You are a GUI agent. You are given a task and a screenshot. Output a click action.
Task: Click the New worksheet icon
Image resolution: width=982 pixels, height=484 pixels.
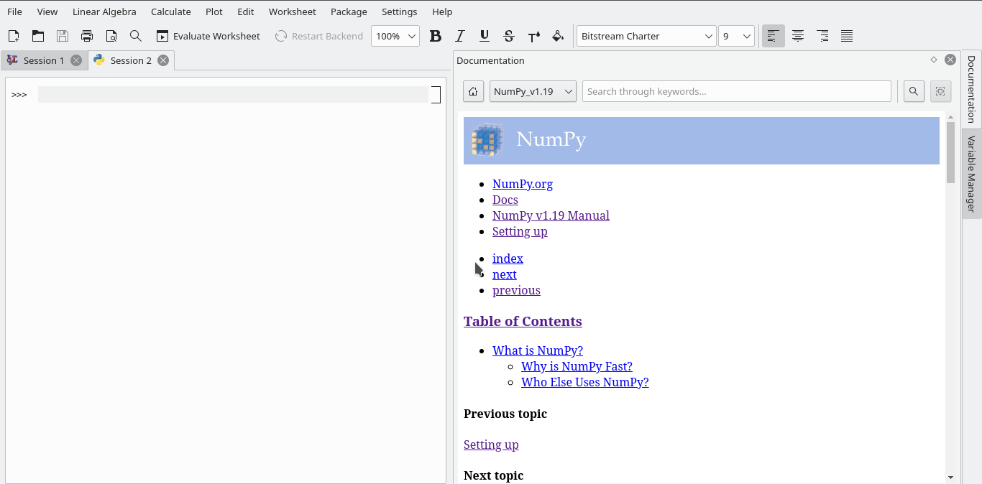tap(14, 36)
